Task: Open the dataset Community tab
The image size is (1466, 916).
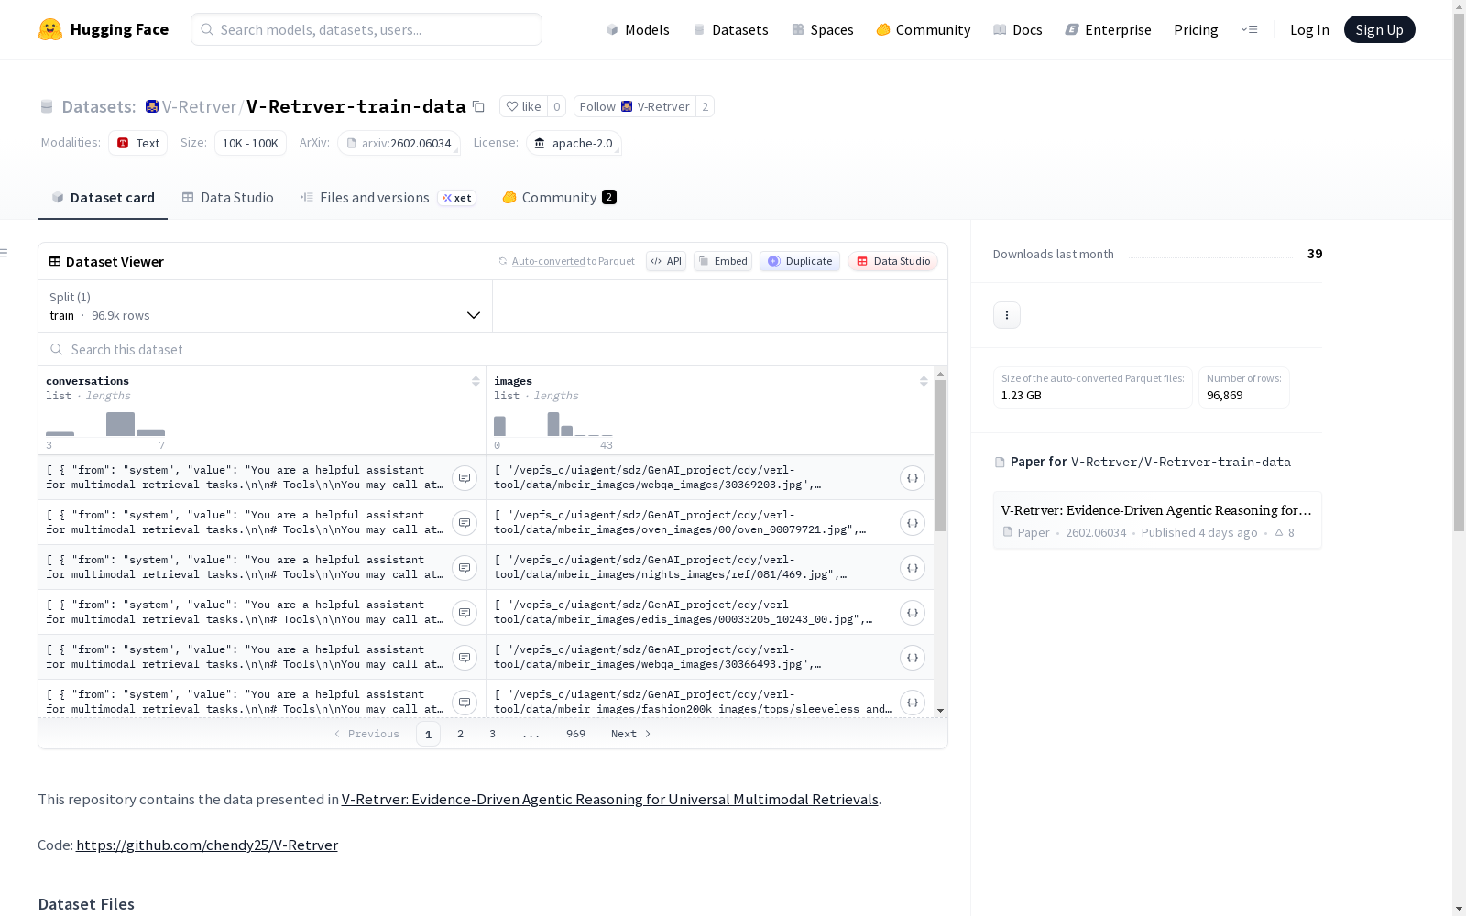Action: pos(559,198)
